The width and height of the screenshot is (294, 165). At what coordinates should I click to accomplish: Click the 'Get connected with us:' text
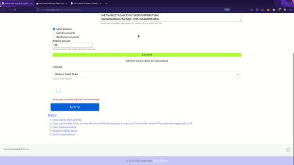click(17, 149)
